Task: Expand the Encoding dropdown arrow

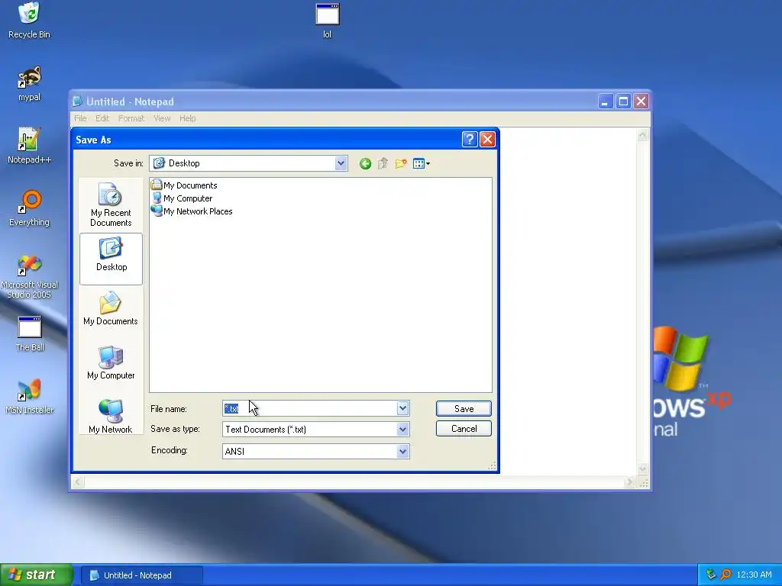Action: (x=402, y=452)
